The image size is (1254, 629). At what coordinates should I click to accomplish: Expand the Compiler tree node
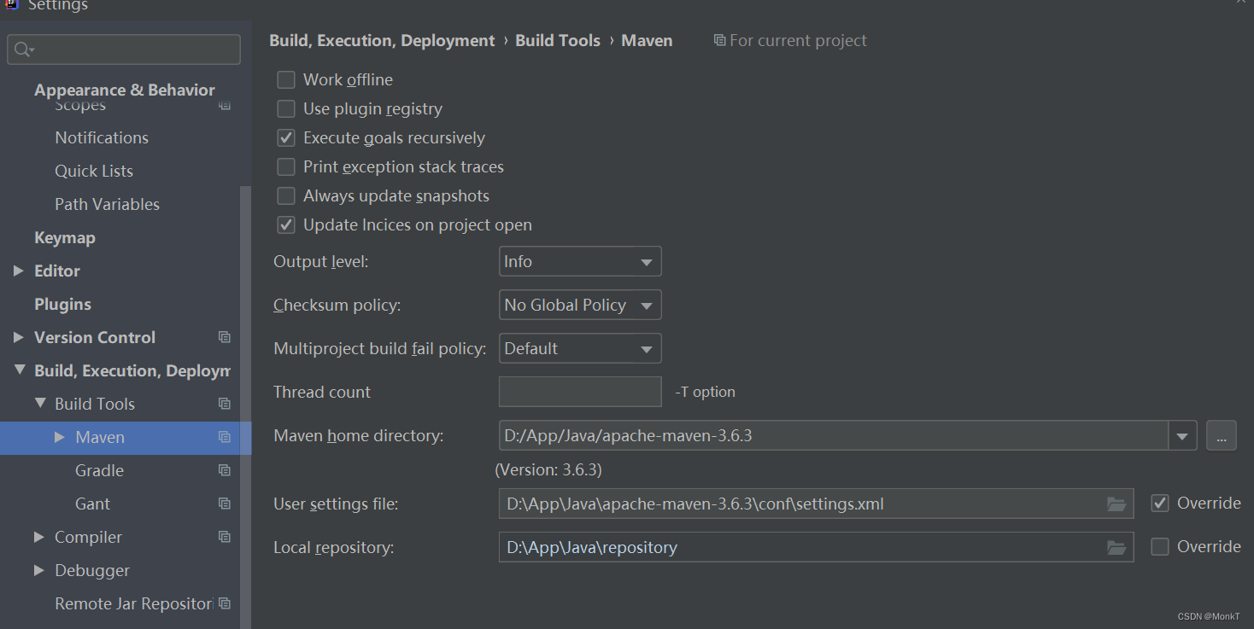[x=39, y=537]
